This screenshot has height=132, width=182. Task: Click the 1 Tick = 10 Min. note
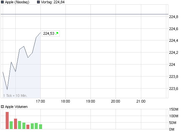[x=15, y=96]
